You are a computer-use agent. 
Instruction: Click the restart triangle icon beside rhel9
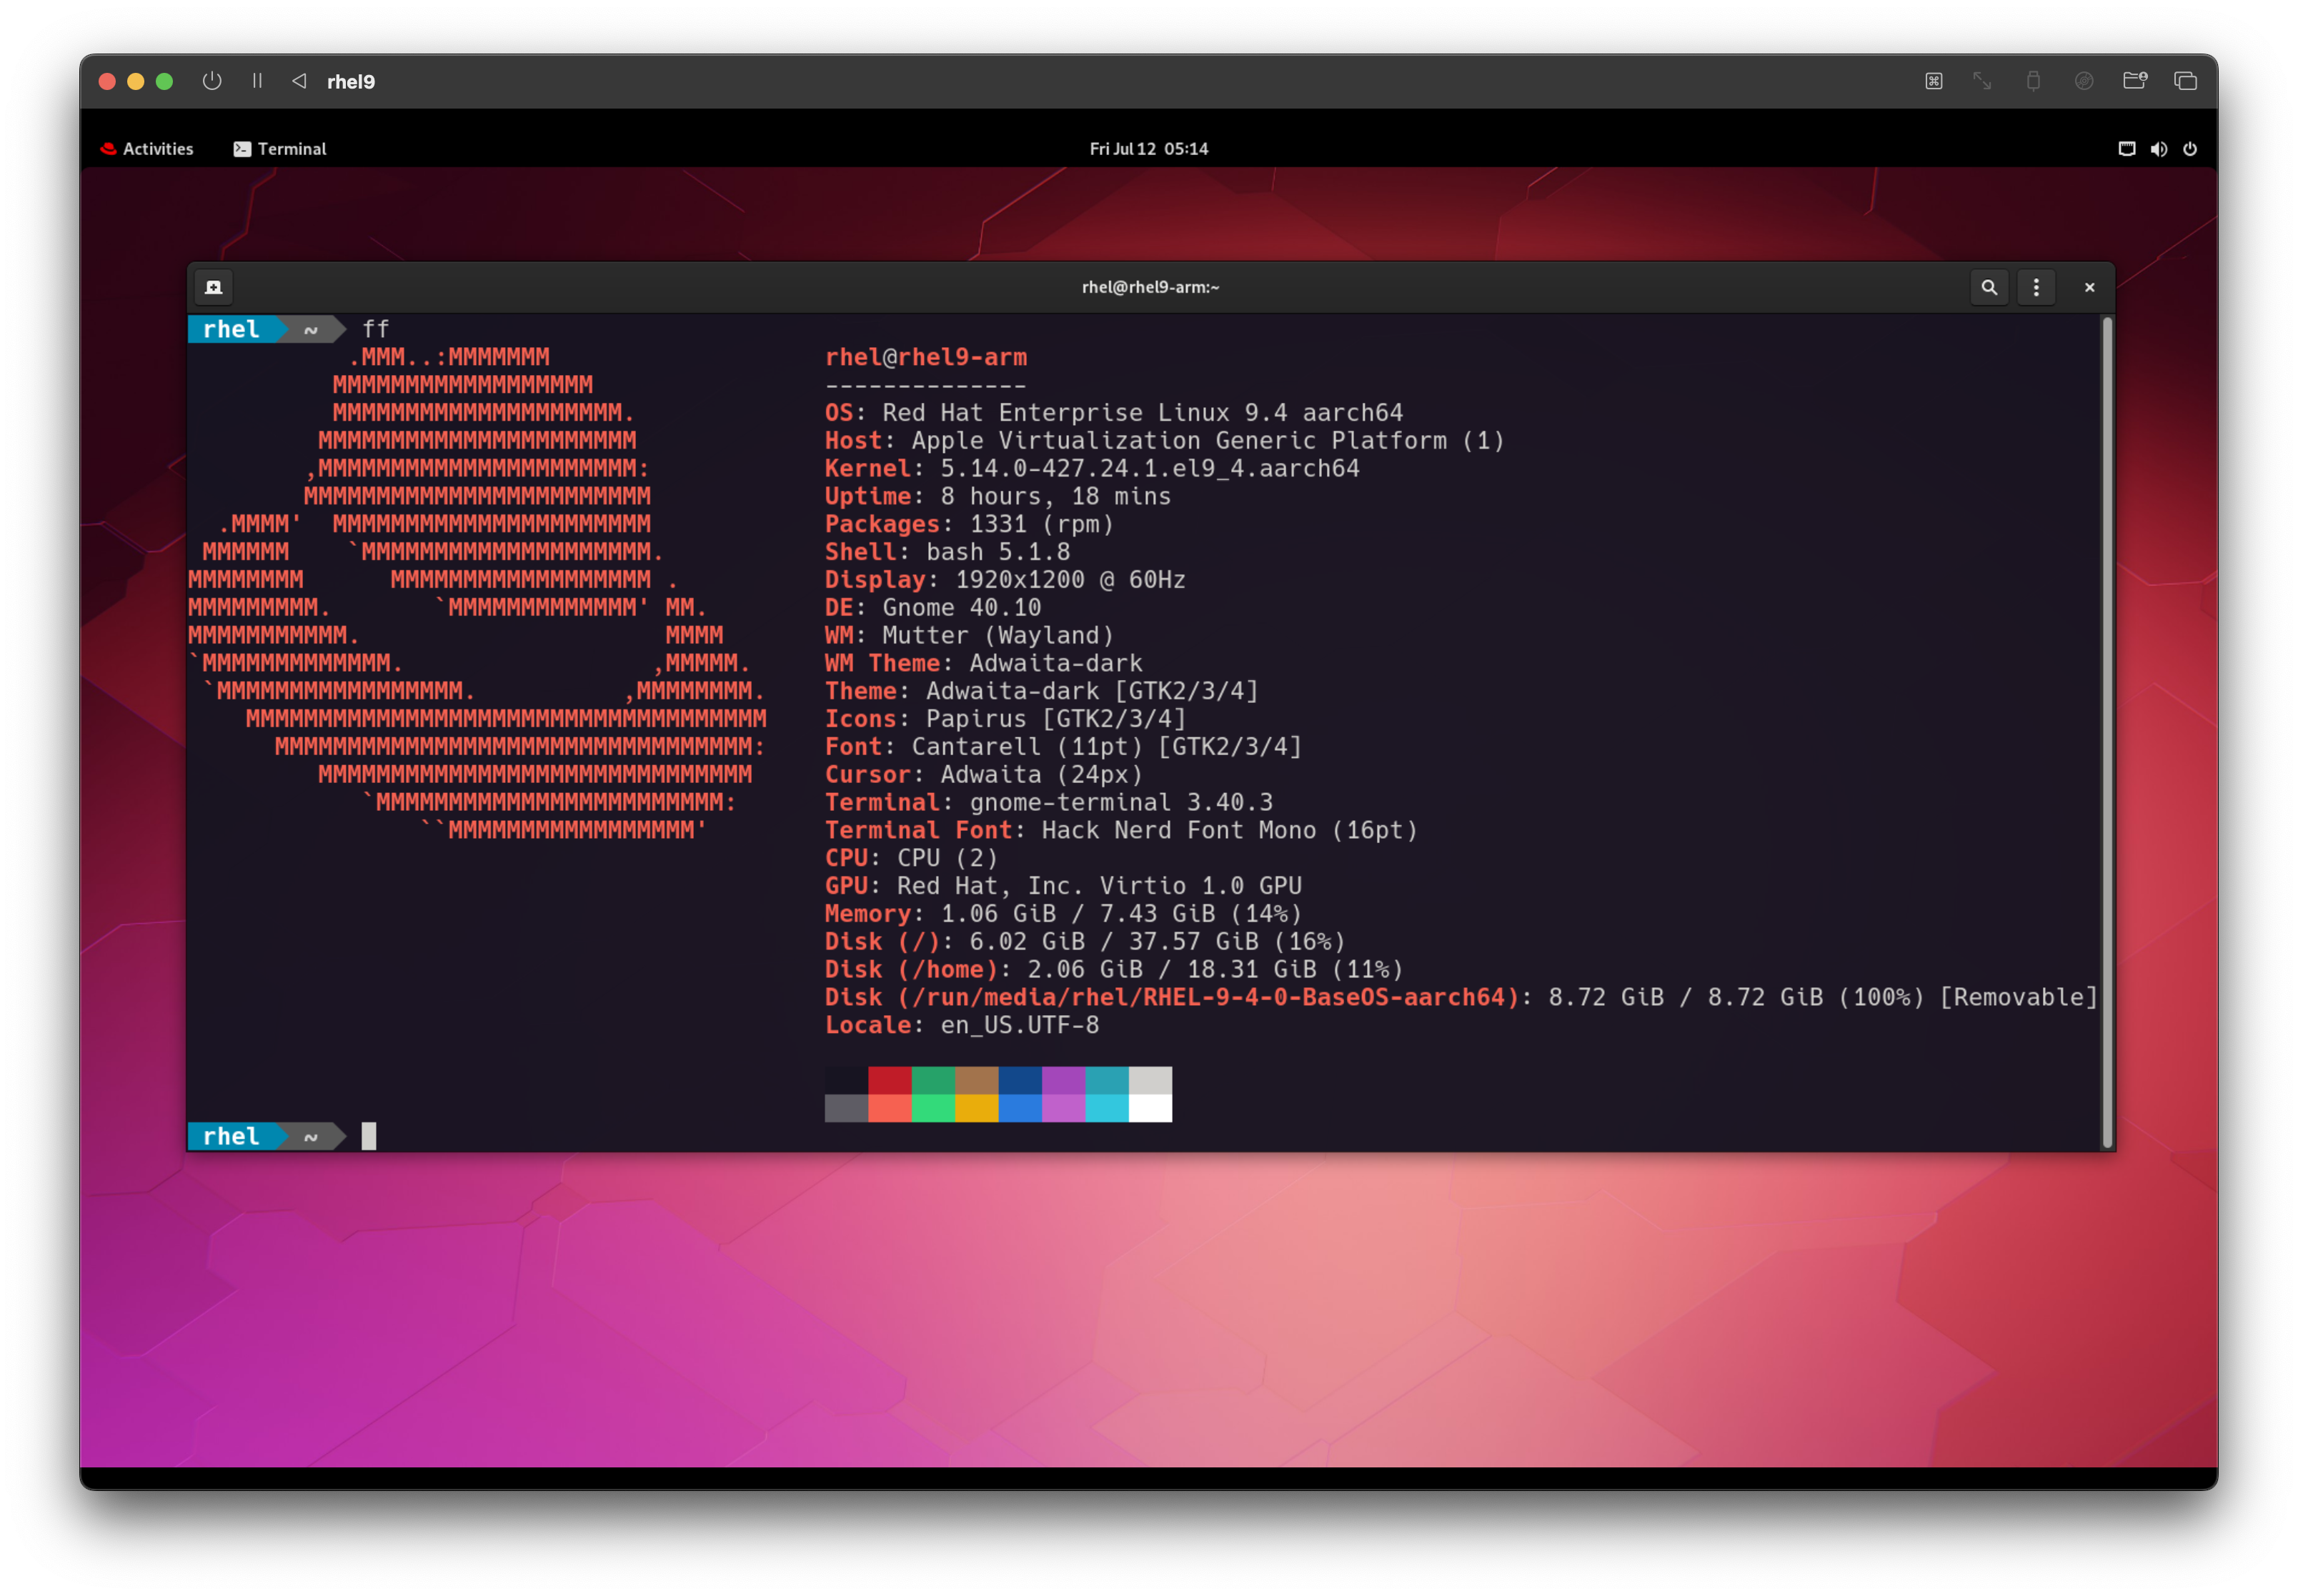[298, 81]
